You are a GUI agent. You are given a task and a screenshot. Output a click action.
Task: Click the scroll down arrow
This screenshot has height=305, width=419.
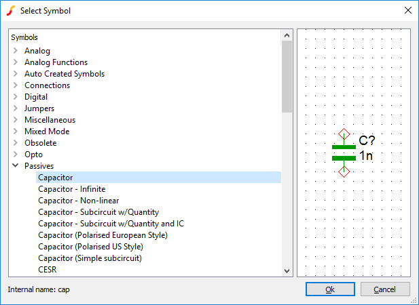287,271
